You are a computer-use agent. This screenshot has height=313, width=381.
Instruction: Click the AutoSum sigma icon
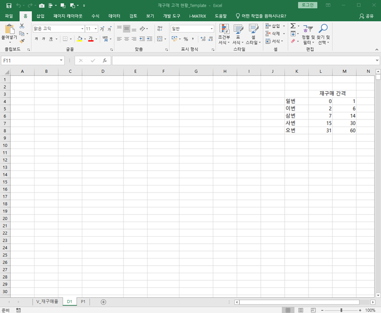293,26
